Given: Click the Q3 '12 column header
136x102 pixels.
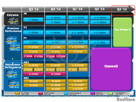Looking at the screenshot, I should (33, 9).
